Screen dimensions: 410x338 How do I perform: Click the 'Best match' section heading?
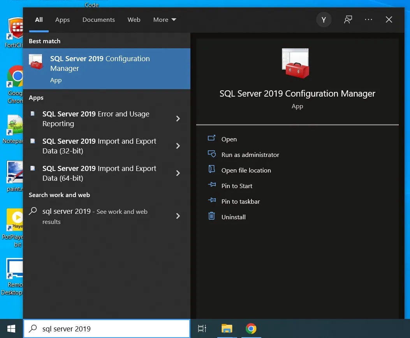44,41
